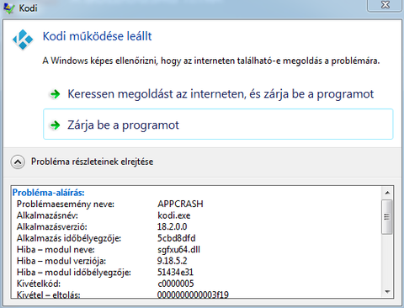Click the 'Hiba – modul neve:' label
This screenshot has height=308, width=404.
56,250
